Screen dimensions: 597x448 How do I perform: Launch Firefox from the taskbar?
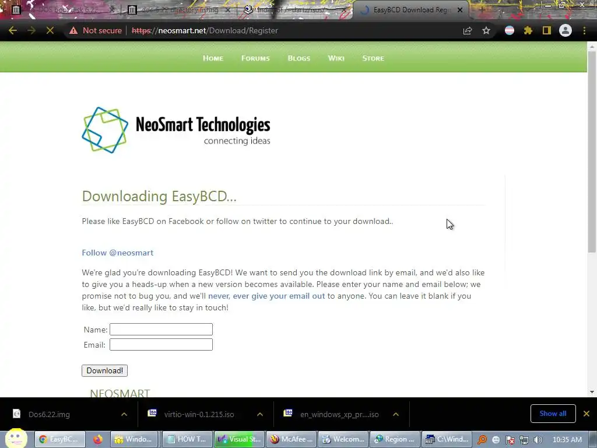[x=97, y=439]
